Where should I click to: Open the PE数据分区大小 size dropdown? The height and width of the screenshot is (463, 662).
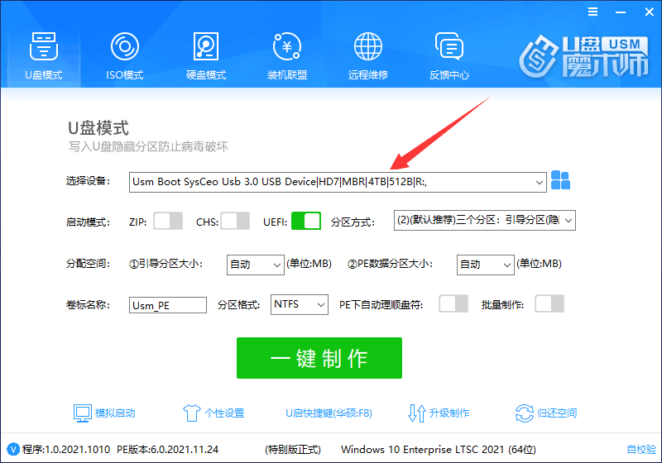[486, 265]
